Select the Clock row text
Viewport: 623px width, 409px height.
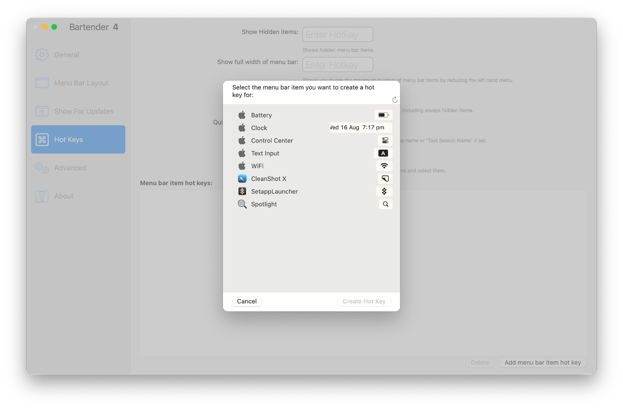coord(259,128)
